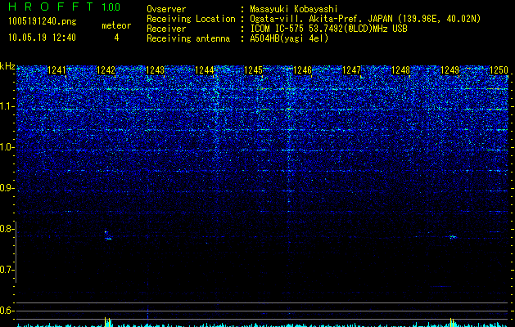The width and height of the screenshot is (515, 327).
Task: Click the meteor count label
Action: click(116, 25)
